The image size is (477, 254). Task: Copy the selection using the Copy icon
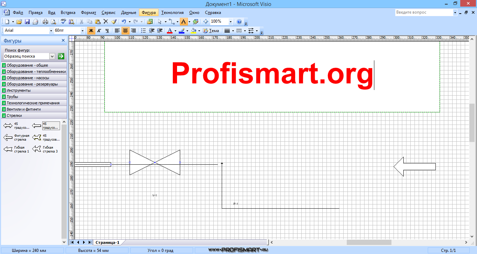pyautogui.click(x=89, y=22)
